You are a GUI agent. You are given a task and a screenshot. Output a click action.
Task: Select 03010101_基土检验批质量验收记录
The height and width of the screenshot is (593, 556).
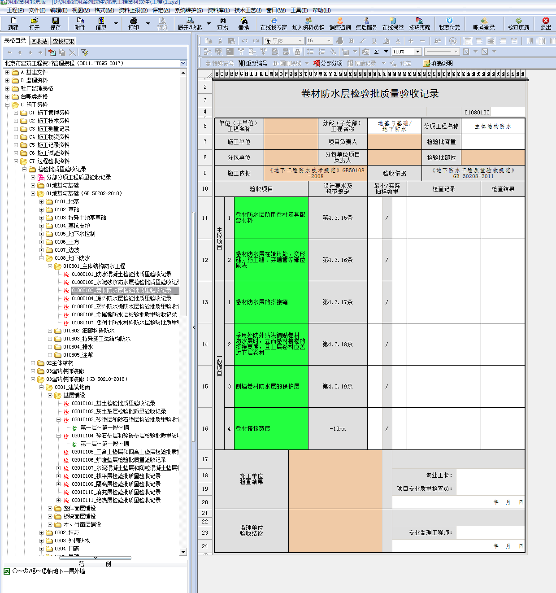coord(113,404)
